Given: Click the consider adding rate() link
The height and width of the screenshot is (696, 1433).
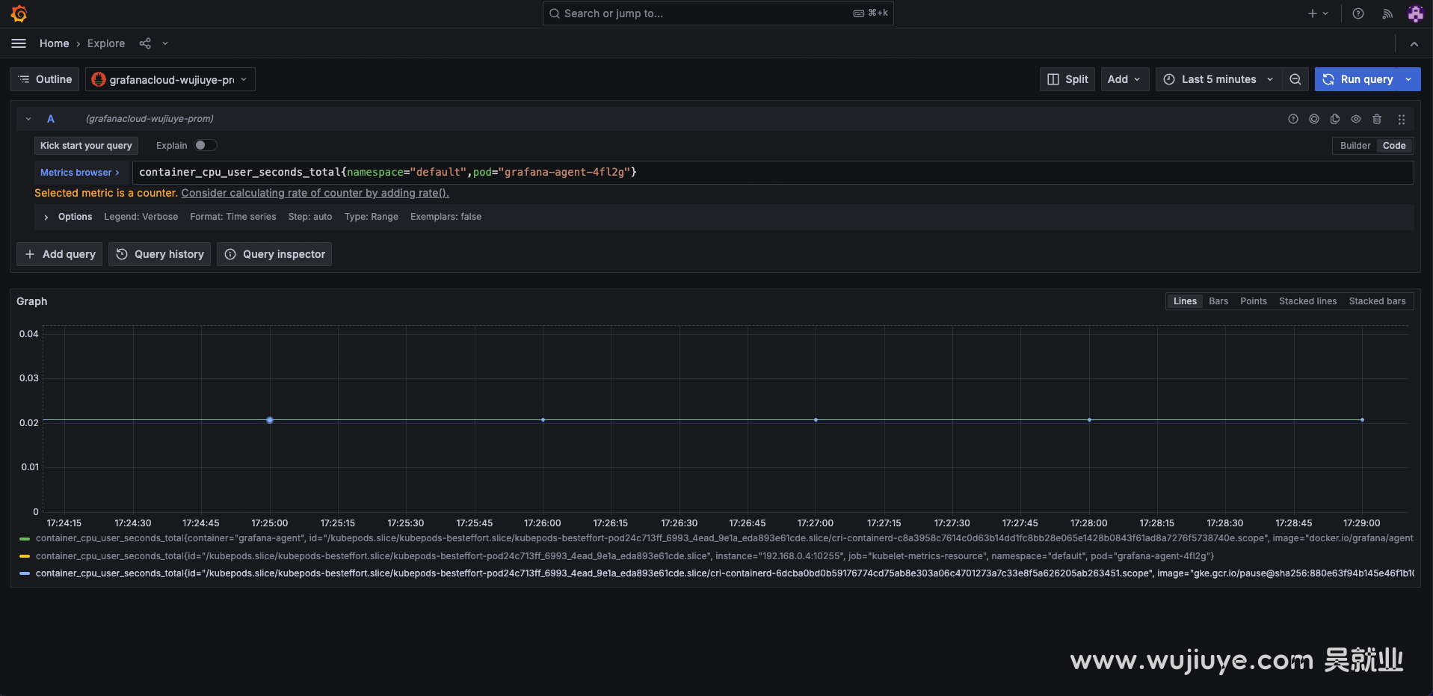Looking at the screenshot, I should 315,193.
